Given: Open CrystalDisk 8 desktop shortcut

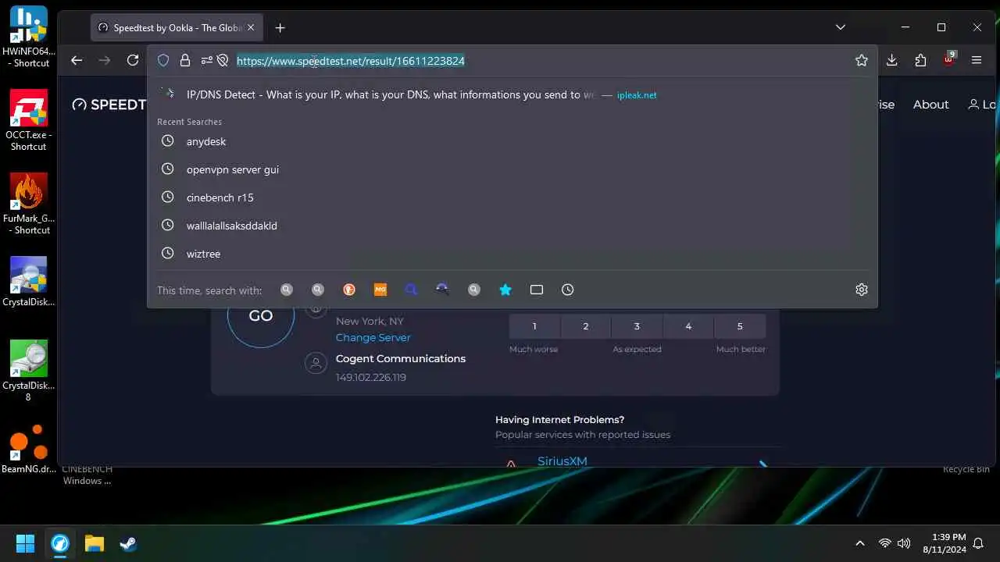Looking at the screenshot, I should point(28,371).
